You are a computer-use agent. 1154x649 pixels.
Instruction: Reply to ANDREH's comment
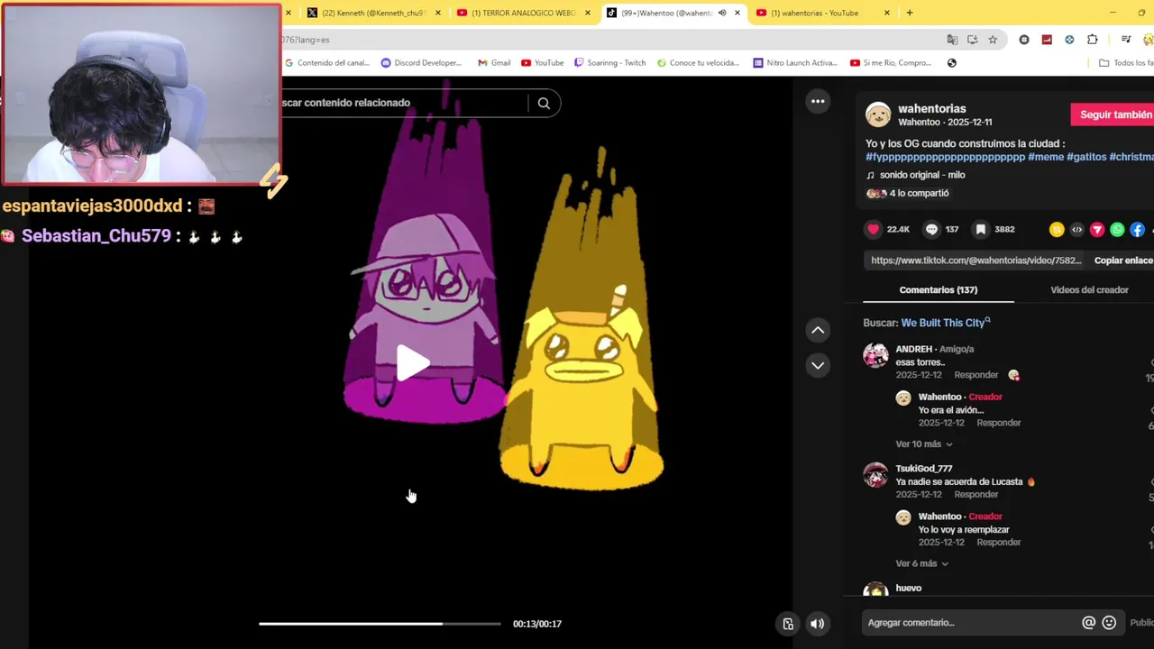976,375
